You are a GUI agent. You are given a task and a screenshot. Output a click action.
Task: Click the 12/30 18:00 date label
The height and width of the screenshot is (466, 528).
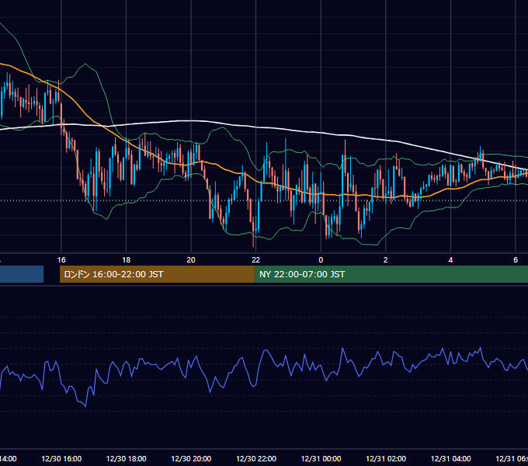(127, 458)
